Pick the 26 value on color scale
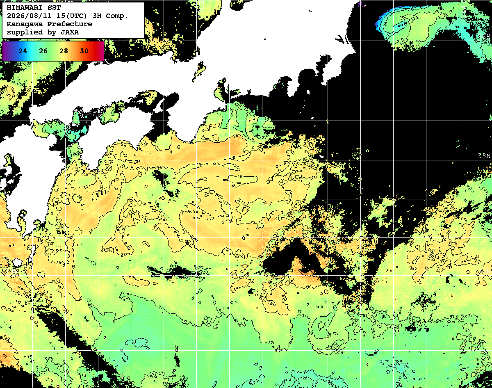The height and width of the screenshot is (388, 492). click(x=43, y=51)
